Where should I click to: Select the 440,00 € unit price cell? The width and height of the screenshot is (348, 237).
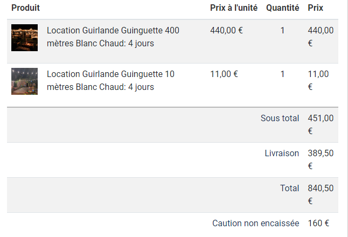pos(226,30)
